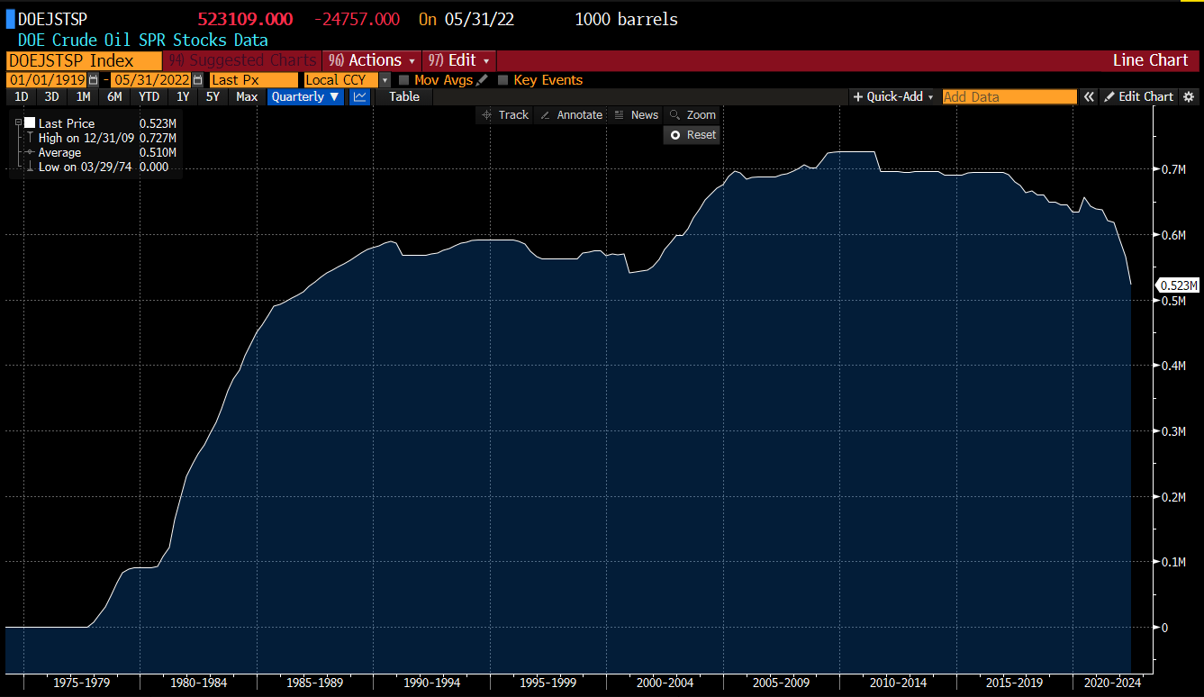Open chart settings gear icon

tap(1189, 96)
